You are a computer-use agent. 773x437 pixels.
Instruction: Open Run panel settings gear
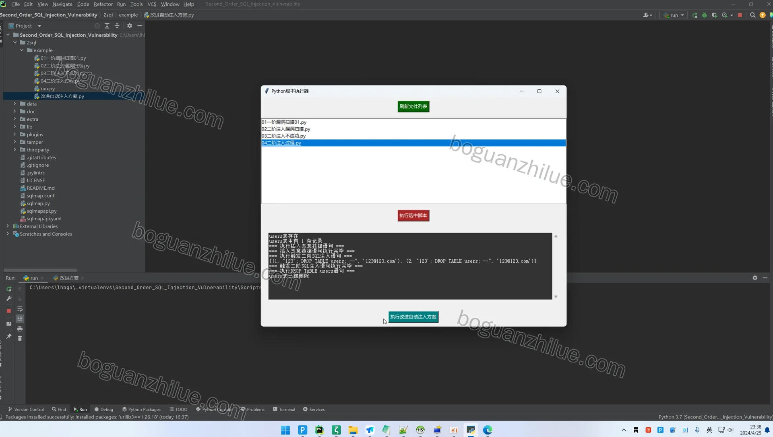click(755, 278)
